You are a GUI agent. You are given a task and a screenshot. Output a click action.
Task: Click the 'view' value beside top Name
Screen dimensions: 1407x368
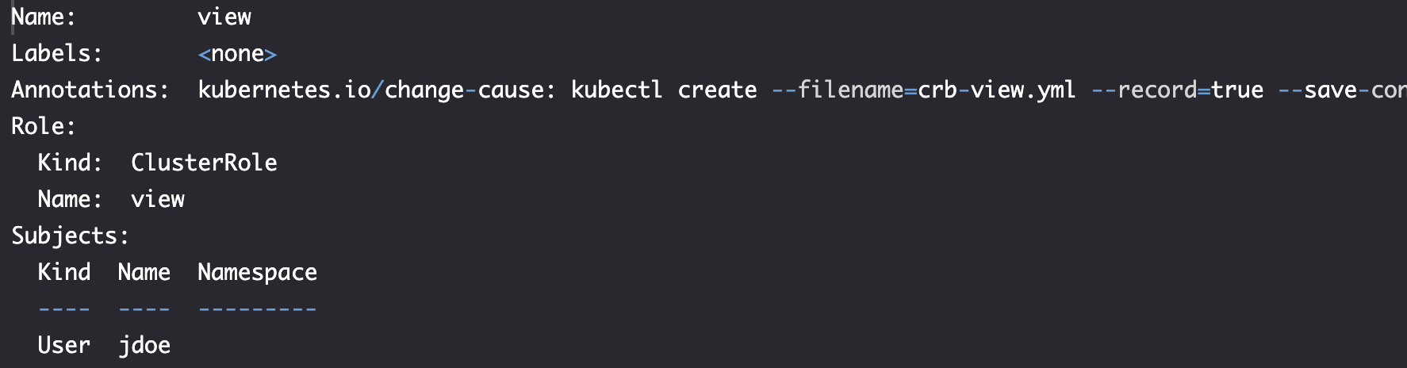click(224, 17)
